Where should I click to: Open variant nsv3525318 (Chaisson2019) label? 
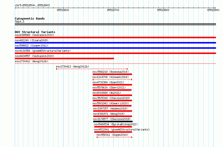tap(111, 98)
